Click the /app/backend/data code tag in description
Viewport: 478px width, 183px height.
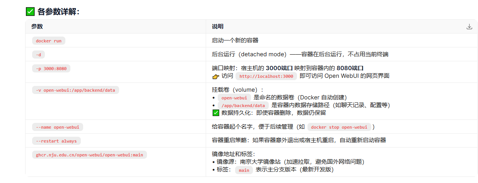point(243,106)
